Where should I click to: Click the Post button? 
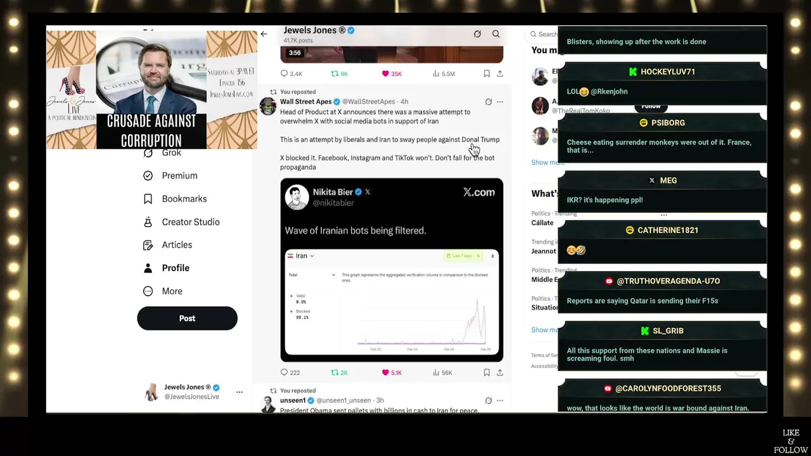click(x=187, y=319)
